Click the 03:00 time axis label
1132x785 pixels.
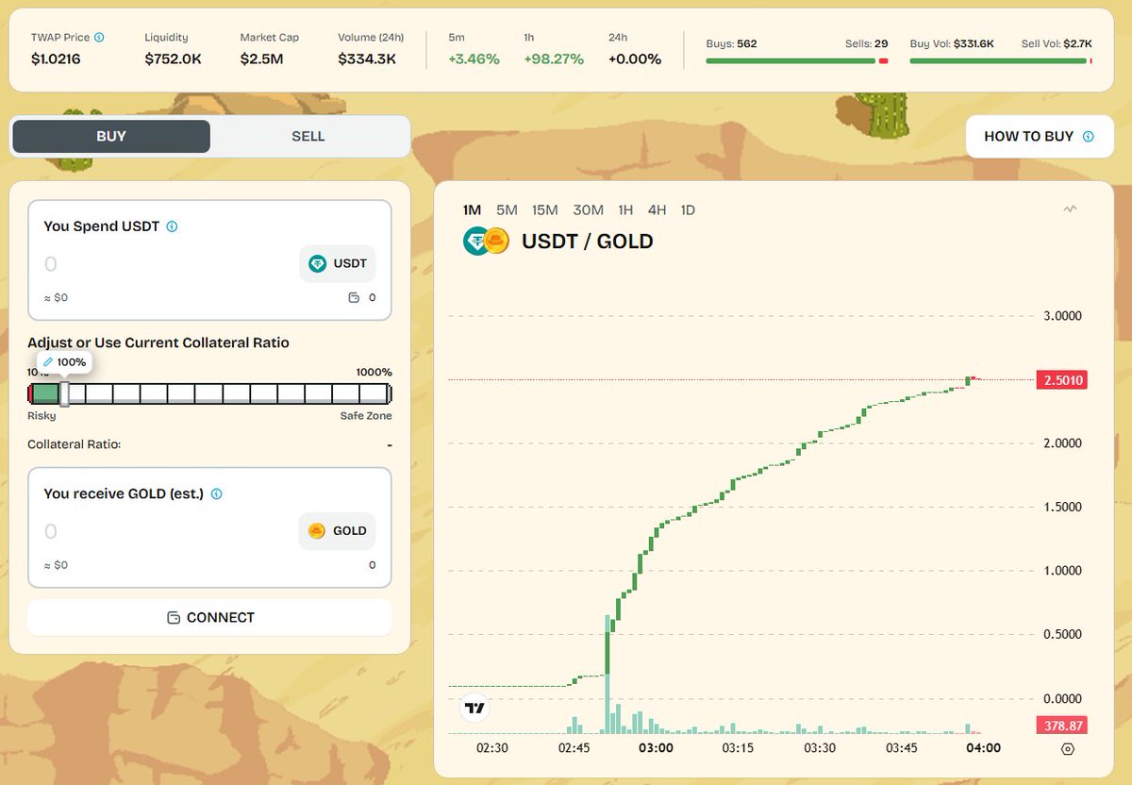click(656, 748)
